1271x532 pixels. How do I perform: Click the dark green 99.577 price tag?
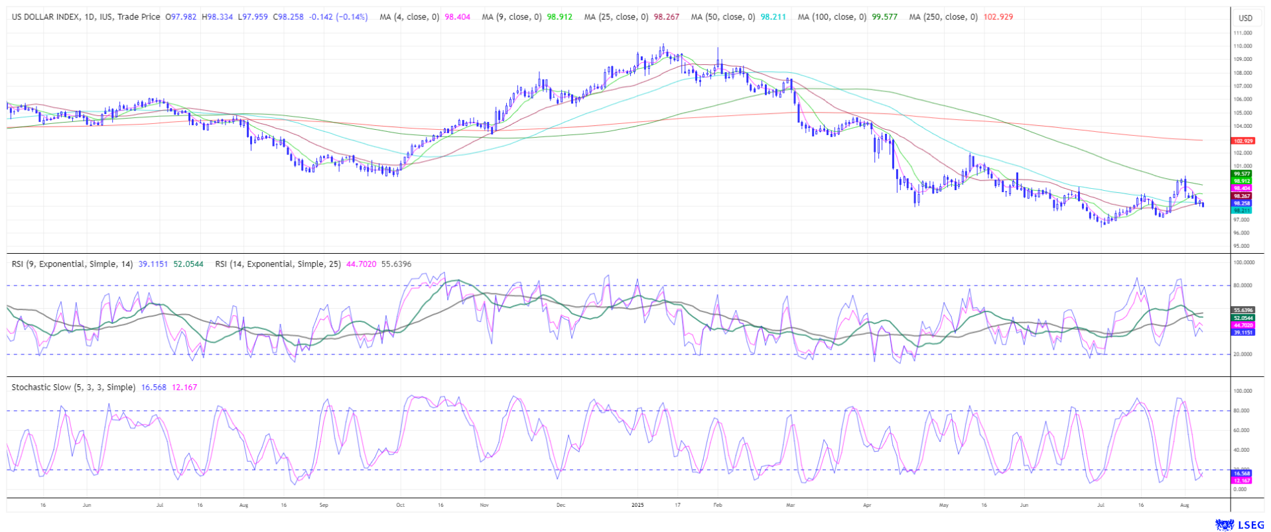click(x=1242, y=174)
